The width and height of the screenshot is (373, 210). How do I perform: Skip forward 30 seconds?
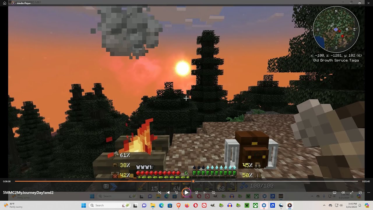pyautogui.click(x=196, y=192)
